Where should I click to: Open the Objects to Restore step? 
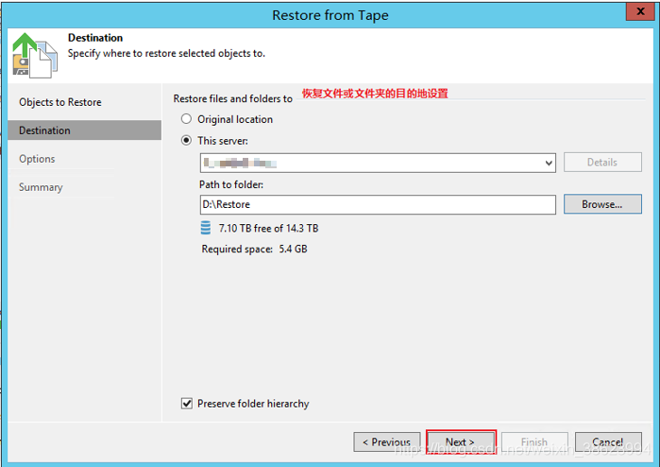[x=60, y=102]
